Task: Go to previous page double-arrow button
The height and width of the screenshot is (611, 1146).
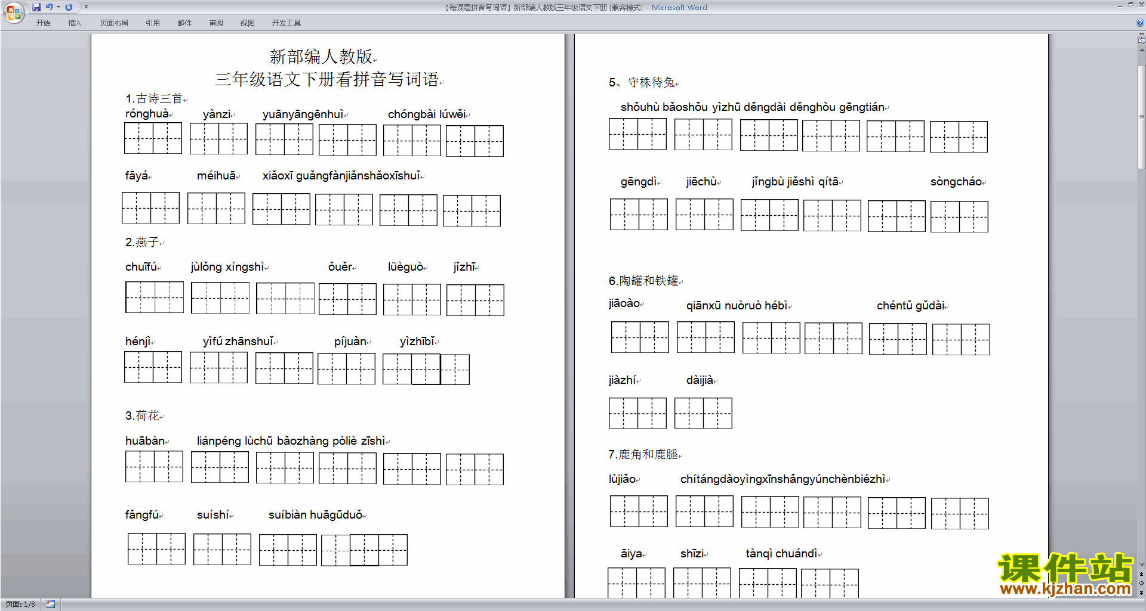Action: click(1141, 574)
